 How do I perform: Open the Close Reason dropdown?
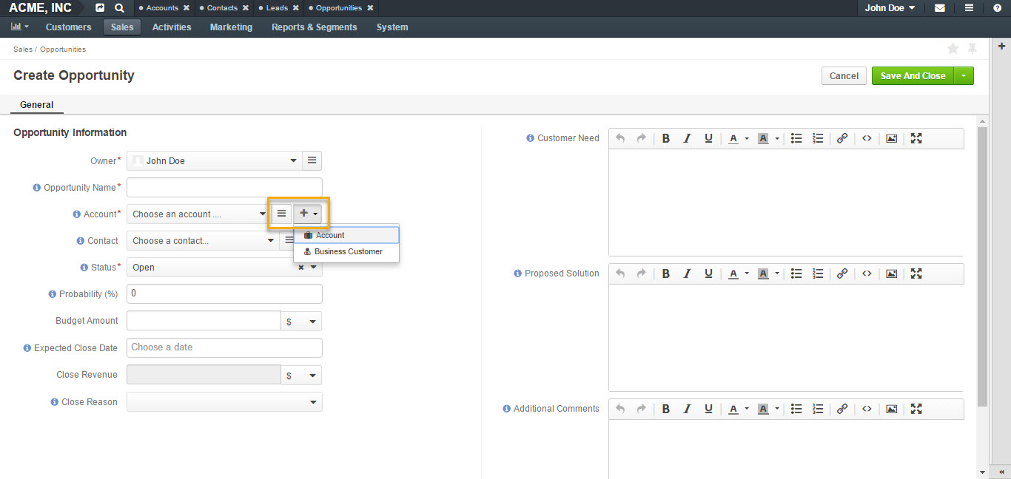point(224,402)
